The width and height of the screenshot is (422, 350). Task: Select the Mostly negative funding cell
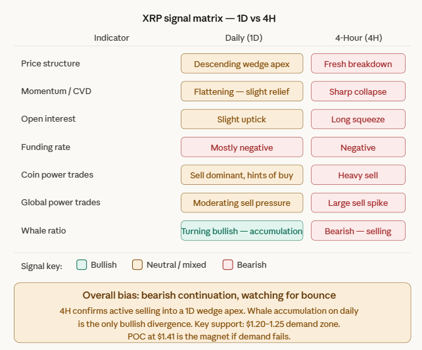(x=242, y=147)
